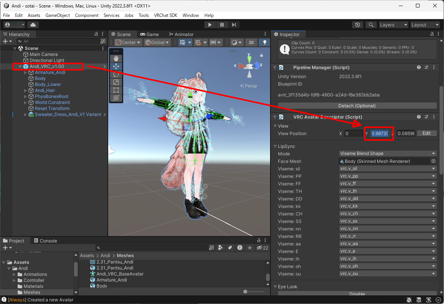
Task: Click the Step frame button
Action: point(234,25)
